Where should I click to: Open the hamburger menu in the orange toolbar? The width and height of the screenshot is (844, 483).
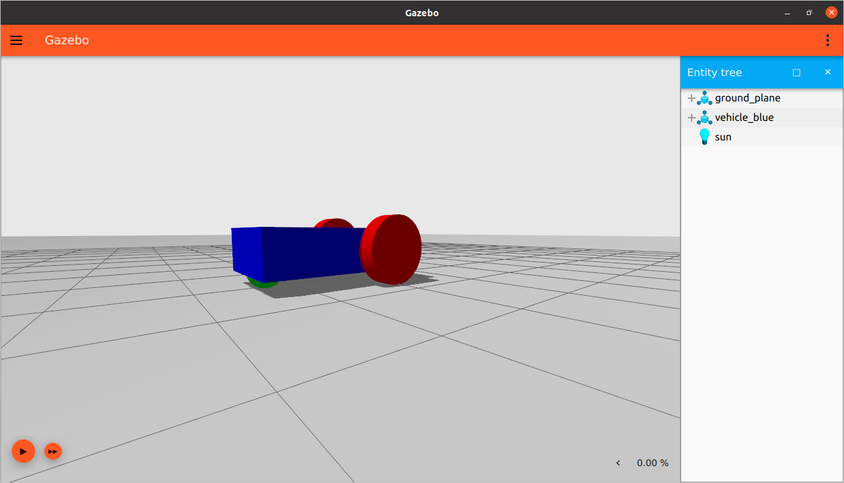tap(16, 40)
